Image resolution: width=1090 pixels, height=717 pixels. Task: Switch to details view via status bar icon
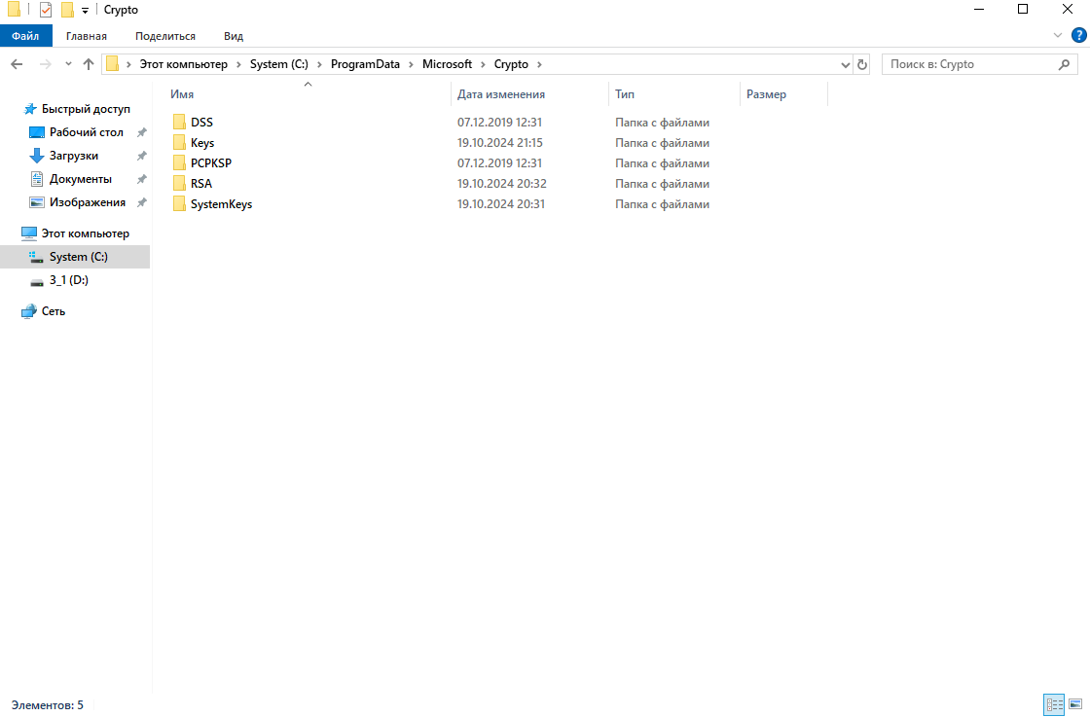(x=1054, y=704)
